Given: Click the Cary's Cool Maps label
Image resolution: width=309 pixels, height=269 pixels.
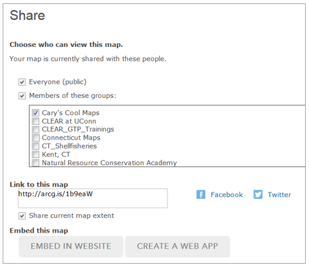Looking at the screenshot, I should click(71, 113).
